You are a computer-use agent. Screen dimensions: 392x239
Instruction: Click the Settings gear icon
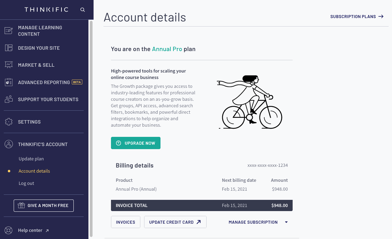pos(9,122)
